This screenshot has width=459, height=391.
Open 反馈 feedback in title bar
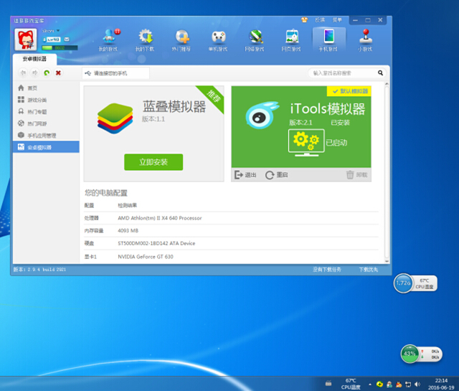pyautogui.click(x=320, y=20)
